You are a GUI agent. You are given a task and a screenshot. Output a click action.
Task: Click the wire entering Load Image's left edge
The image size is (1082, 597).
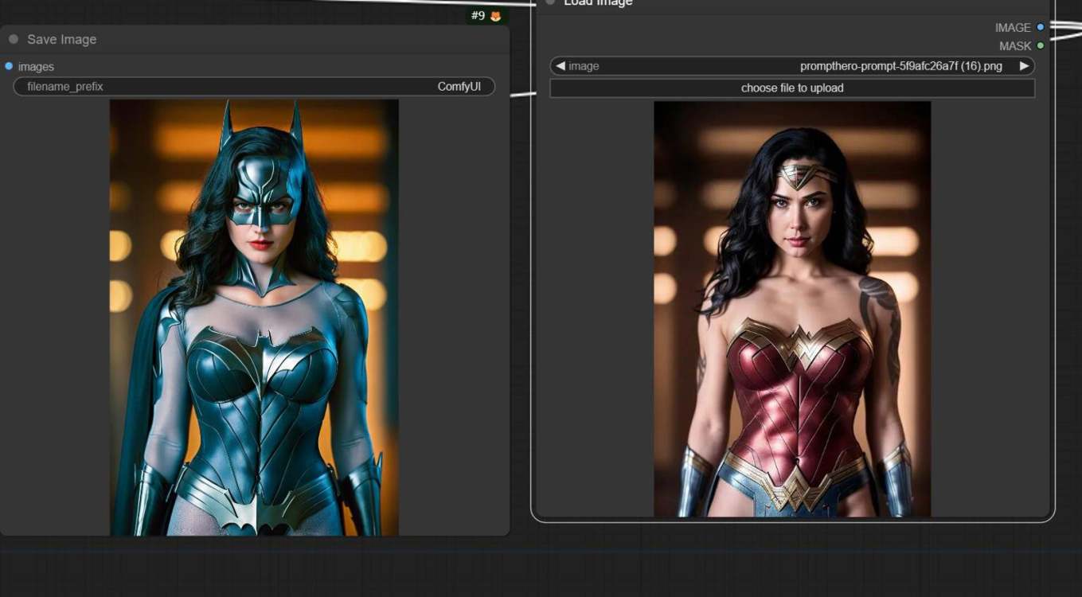[x=522, y=94]
